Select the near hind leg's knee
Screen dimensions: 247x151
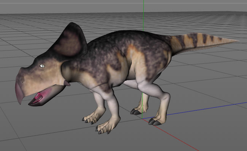pos(165,96)
